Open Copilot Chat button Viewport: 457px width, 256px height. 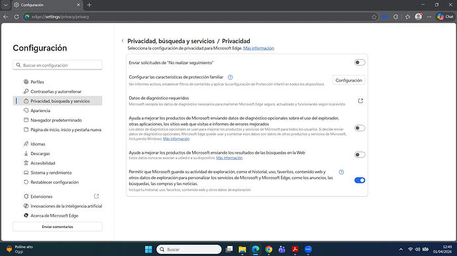445,17
